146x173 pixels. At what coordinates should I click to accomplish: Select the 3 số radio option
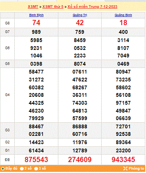36,168
